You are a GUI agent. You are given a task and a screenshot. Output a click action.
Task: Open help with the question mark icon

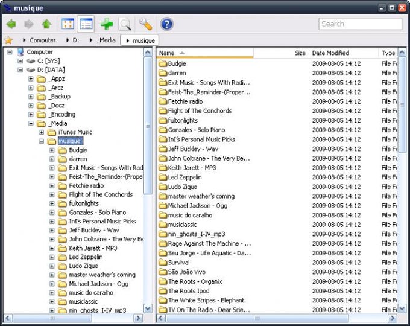tap(167, 24)
